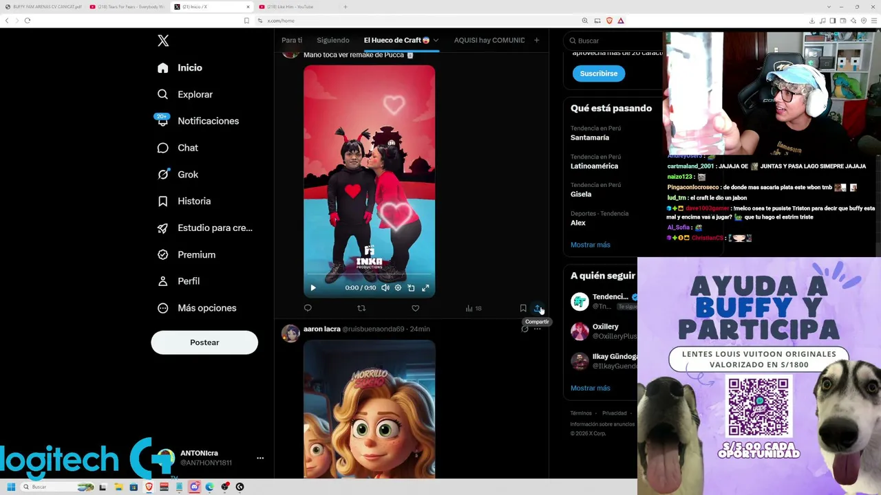View analytics showing 18 views
This screenshot has width=881, height=495.
tap(474, 308)
